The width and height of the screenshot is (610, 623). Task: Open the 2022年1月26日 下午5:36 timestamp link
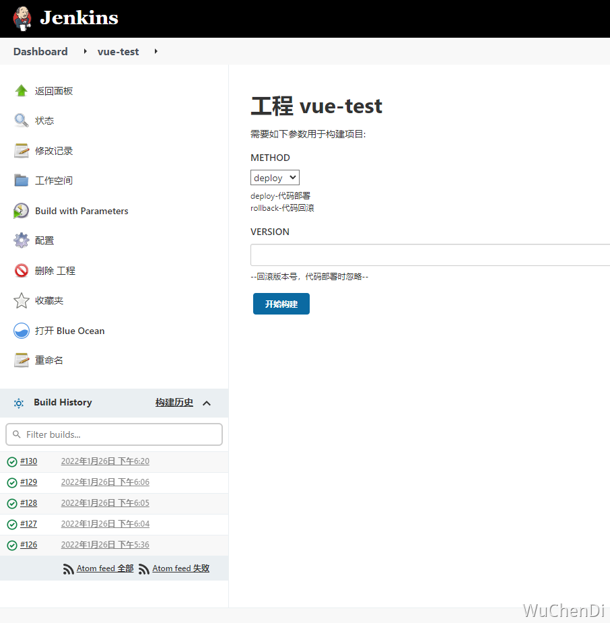(x=105, y=545)
